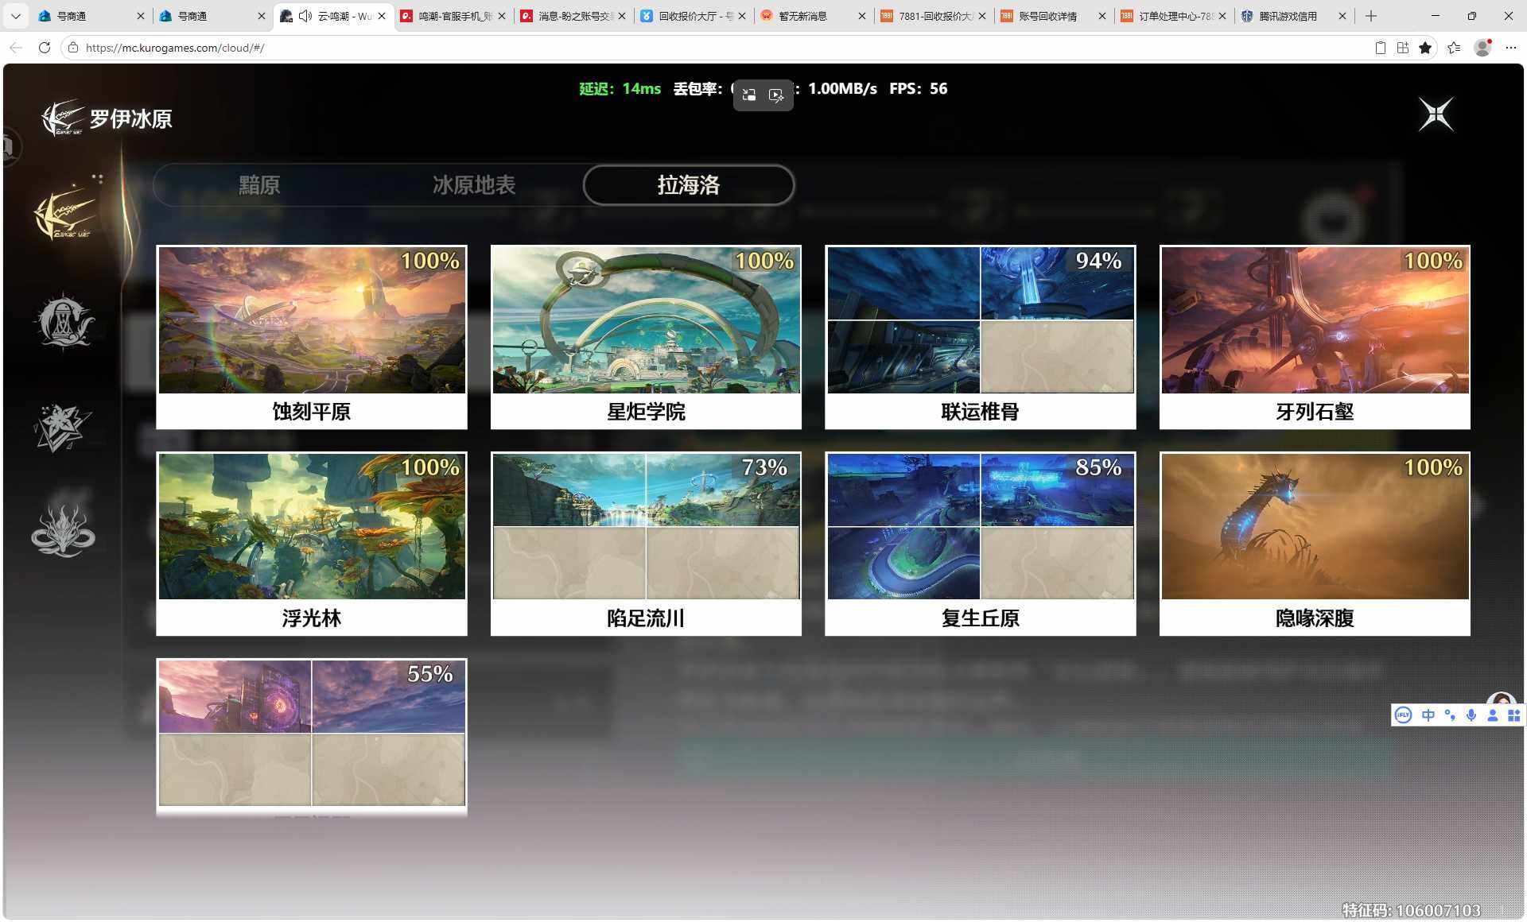Click the clipboard-shaped icon in the address bar
1527x922 pixels.
[1381, 48]
